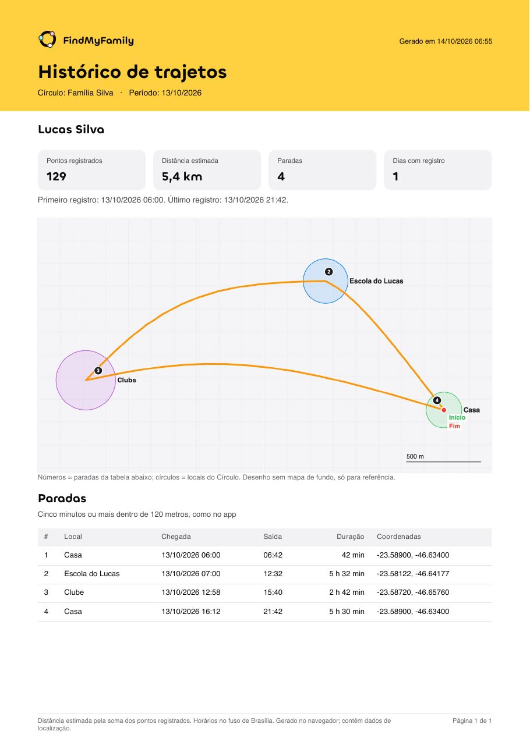
Task: Click the "Clube" label on the map
Action: coord(127,380)
